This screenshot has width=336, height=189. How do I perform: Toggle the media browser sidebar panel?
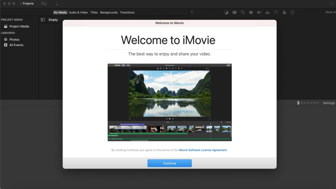43,20
